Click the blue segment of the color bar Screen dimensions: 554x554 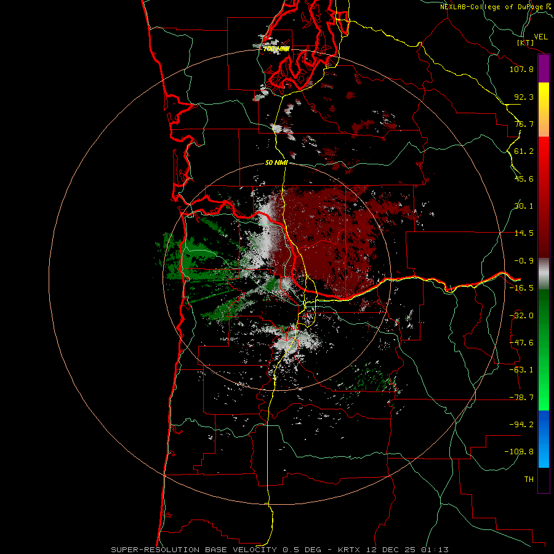[544, 439]
